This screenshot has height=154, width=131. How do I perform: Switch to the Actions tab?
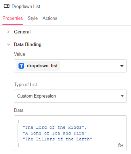[x=50, y=18]
